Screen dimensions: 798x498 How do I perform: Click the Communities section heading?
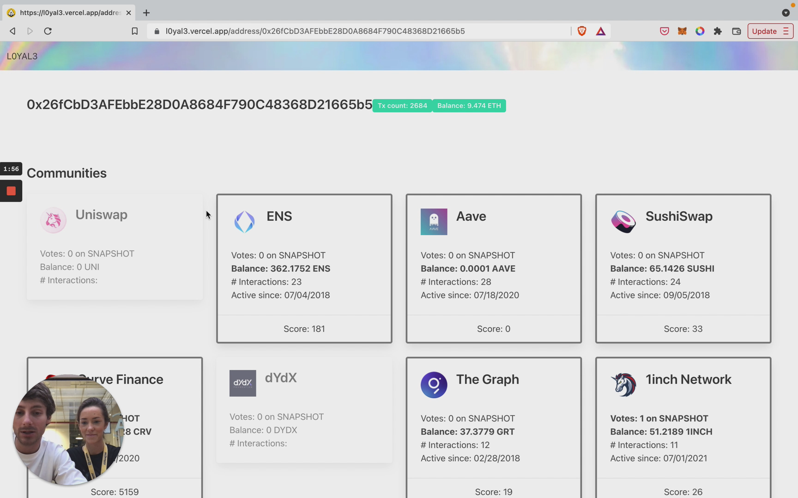tap(66, 173)
